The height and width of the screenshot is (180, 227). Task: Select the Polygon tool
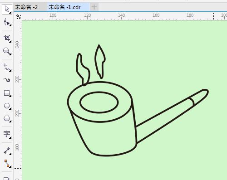[7, 118]
